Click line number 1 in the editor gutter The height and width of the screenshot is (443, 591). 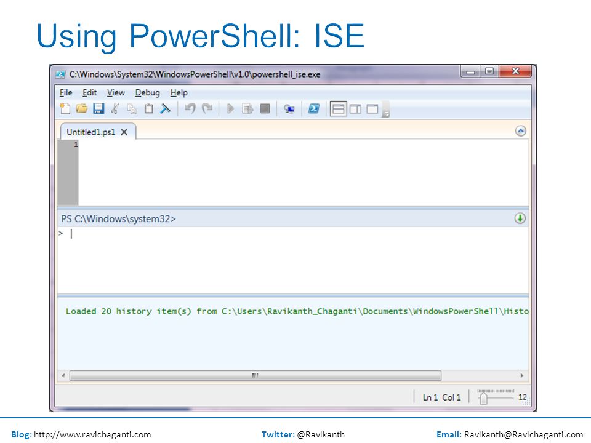(x=76, y=144)
